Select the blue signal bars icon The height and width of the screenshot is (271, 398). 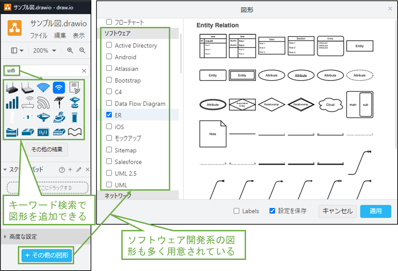click(x=12, y=103)
